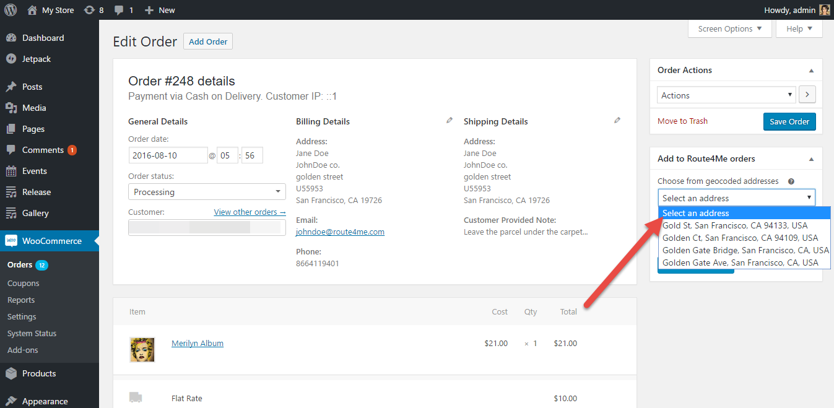
Task: Select Golden Gate Bridge address option
Action: [x=745, y=250]
